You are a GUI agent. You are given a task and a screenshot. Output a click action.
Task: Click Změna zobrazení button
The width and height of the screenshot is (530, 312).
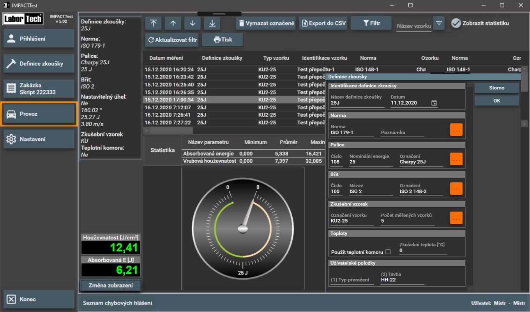111,285
